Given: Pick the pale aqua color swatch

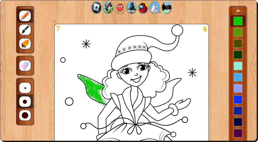Looking at the screenshot, I should coord(238,66).
